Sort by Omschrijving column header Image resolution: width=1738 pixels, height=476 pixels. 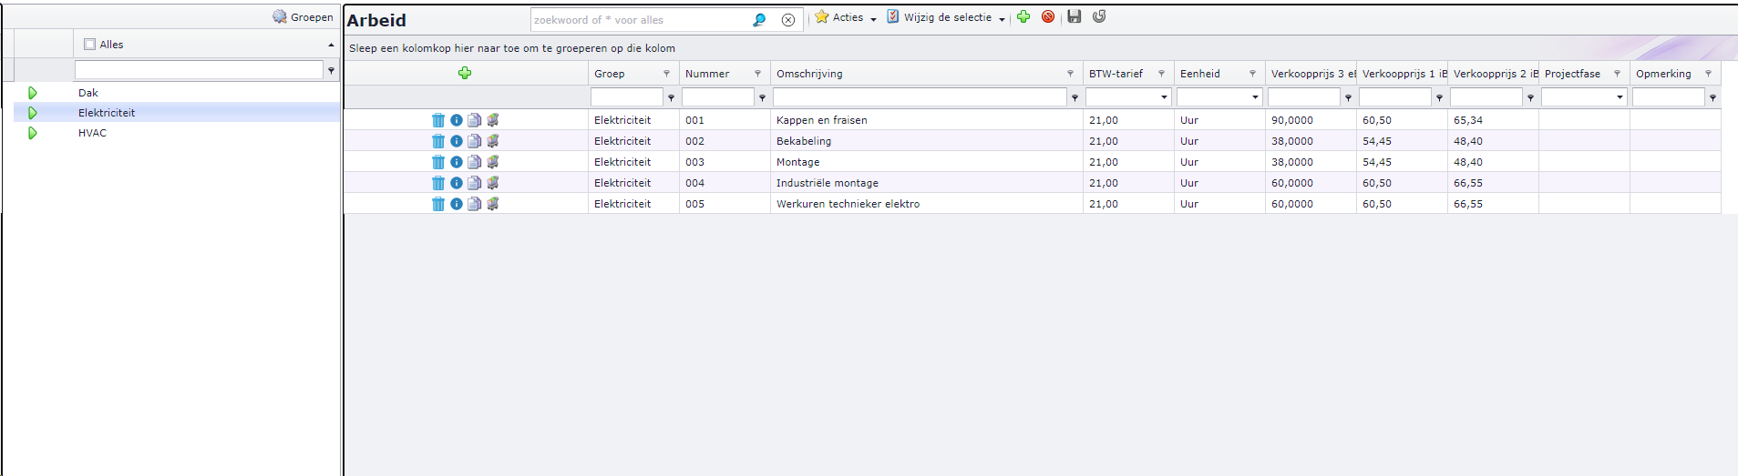[x=809, y=74]
